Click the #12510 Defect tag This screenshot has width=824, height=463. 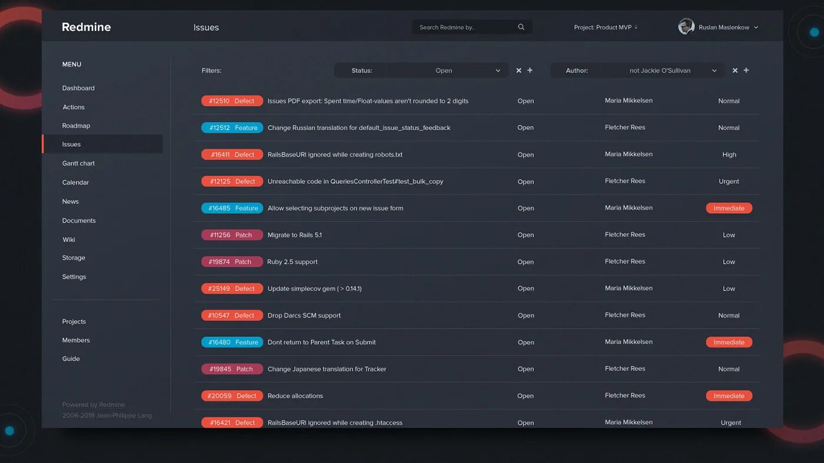[232, 101]
